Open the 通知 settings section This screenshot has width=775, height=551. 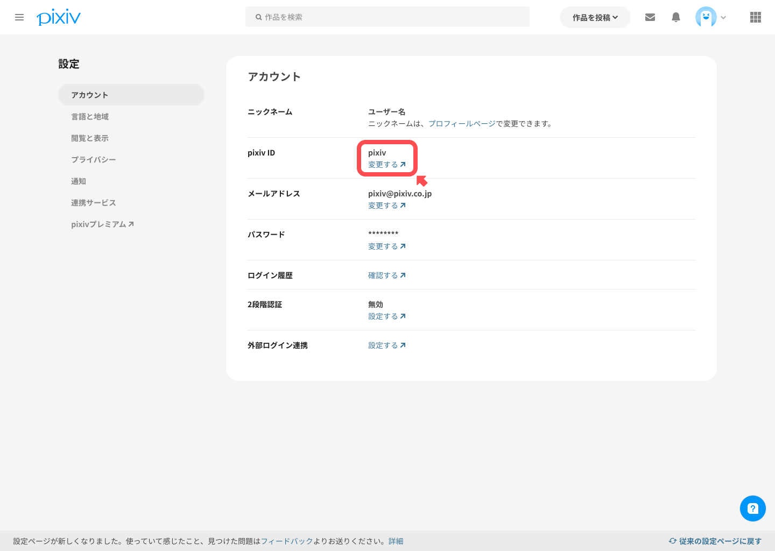79,181
